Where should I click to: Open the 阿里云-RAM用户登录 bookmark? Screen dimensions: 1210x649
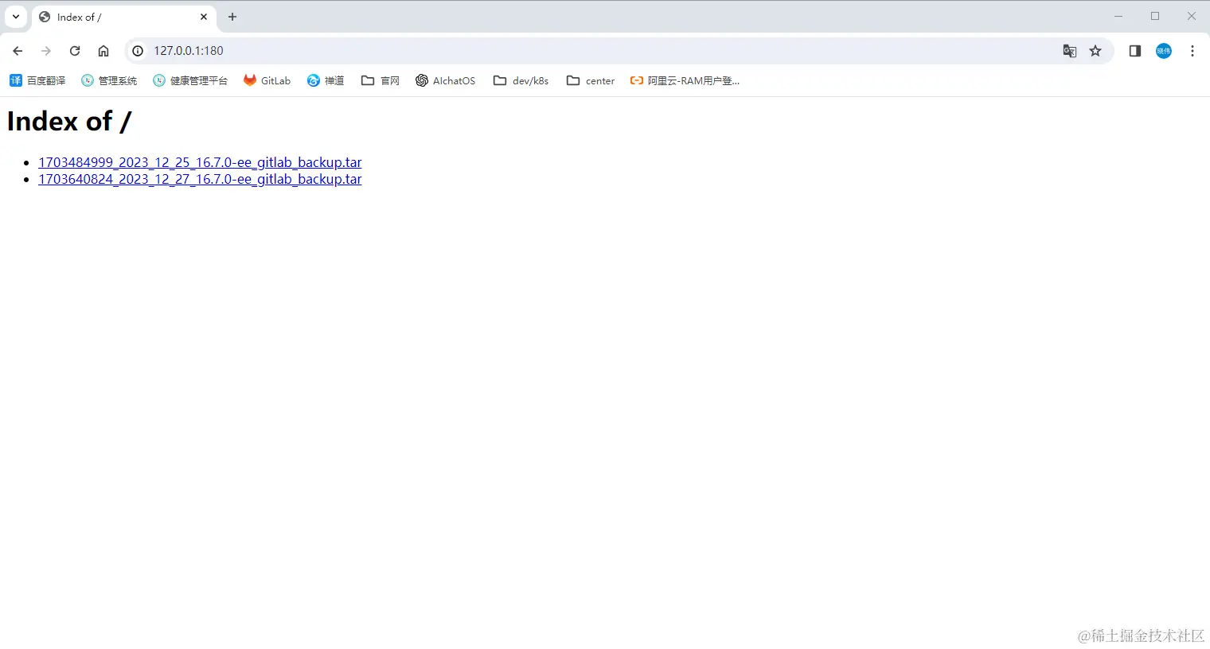click(685, 80)
